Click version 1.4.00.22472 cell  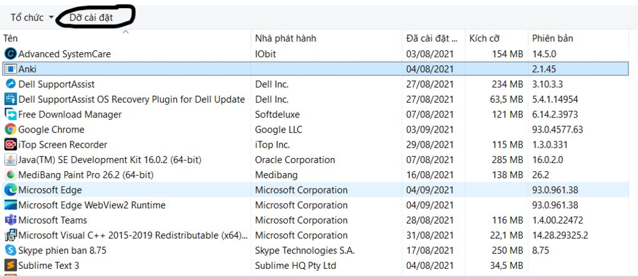pos(558,220)
